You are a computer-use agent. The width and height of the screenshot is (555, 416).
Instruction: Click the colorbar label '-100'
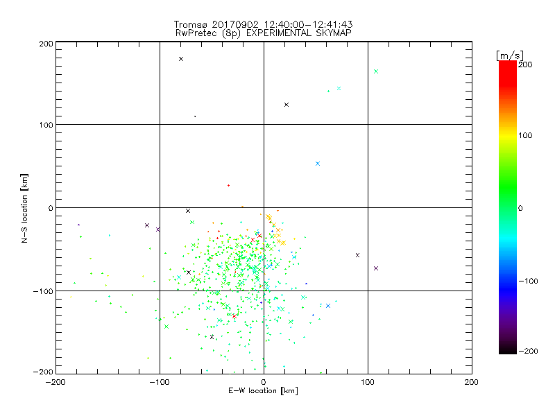point(528,281)
